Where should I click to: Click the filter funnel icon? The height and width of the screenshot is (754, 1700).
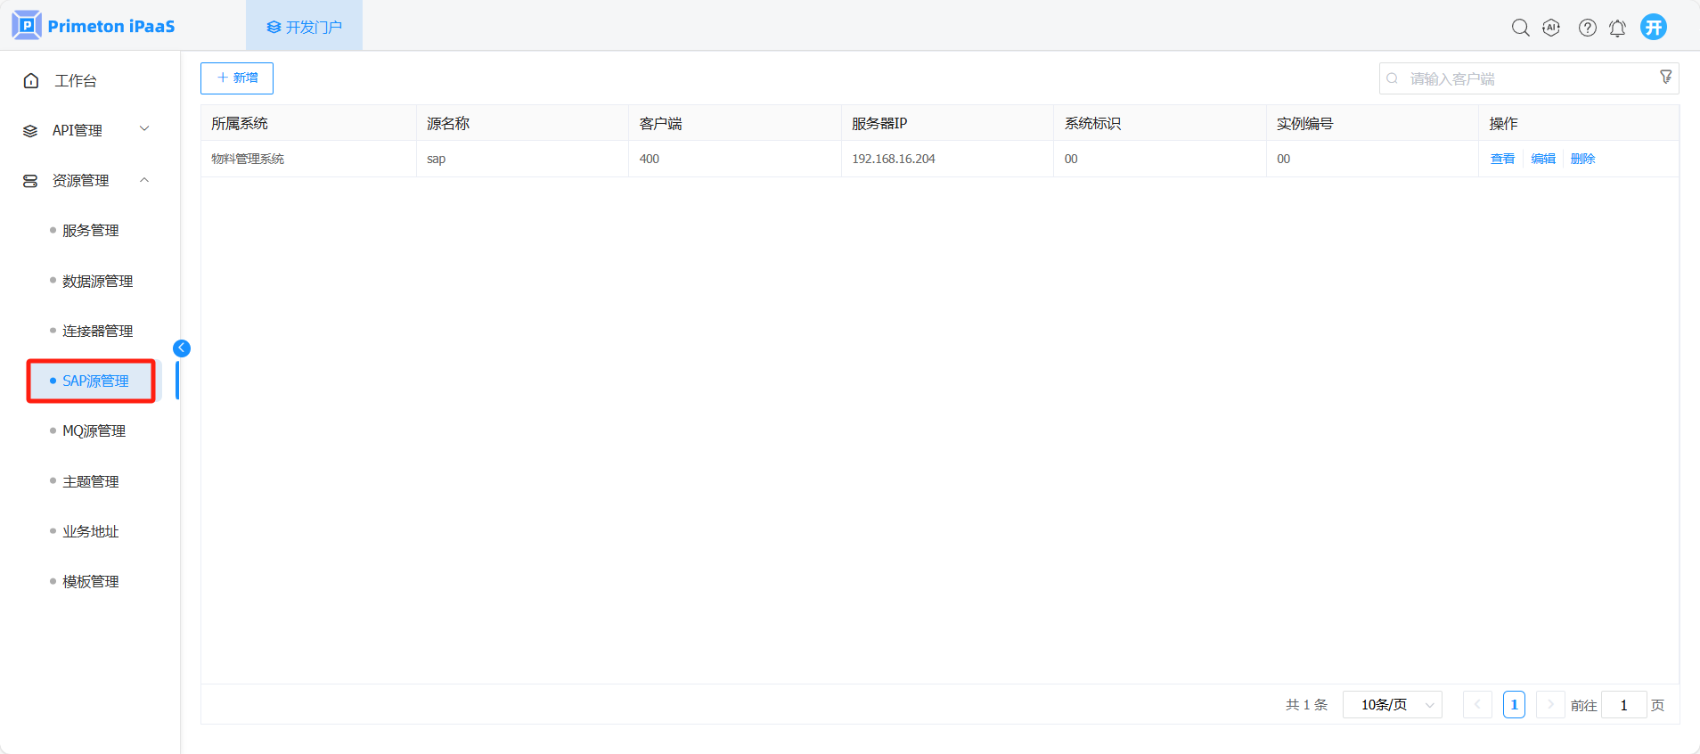[1665, 78]
